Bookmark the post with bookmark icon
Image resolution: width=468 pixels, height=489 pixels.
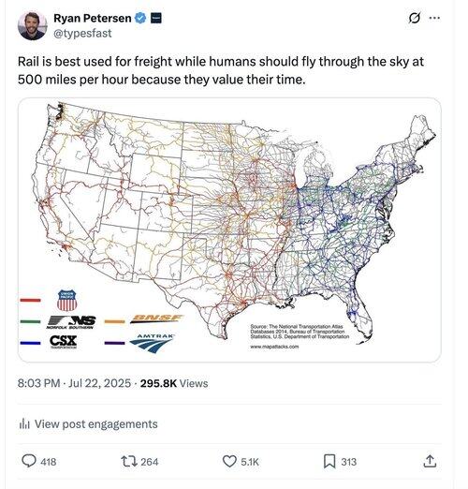click(329, 461)
